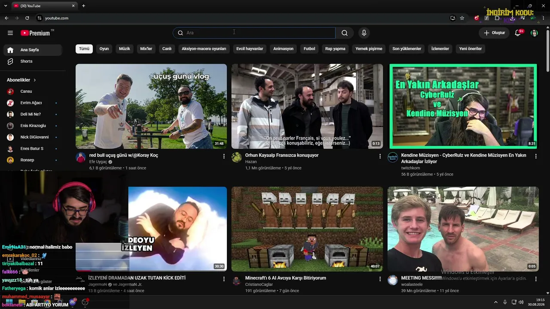Open taskbar network icon
The image size is (550, 309).
513,302
